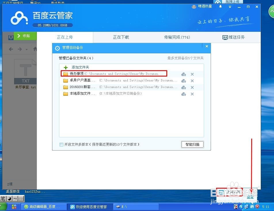274x211 pixels.
Task: Enable the 开启文件多版本 checkbox
Action: click(x=61, y=144)
